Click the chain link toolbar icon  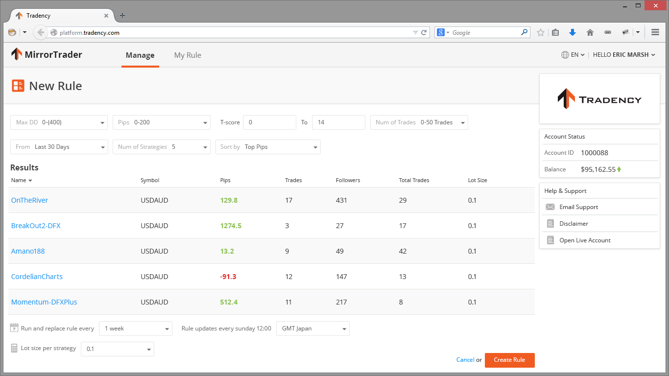point(608,32)
